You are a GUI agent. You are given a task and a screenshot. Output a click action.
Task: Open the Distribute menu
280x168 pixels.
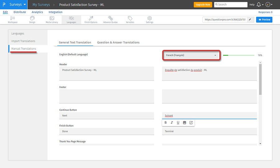pyautogui.click(x=20, y=12)
